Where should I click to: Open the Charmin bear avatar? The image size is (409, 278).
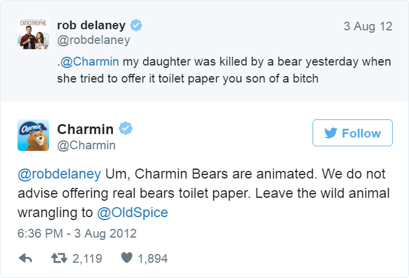[x=33, y=135]
